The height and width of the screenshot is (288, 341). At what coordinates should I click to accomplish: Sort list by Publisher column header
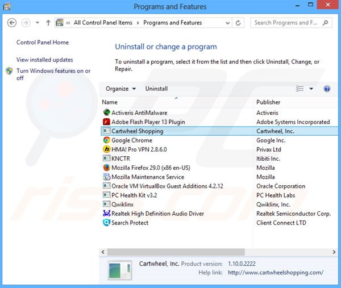[268, 102]
